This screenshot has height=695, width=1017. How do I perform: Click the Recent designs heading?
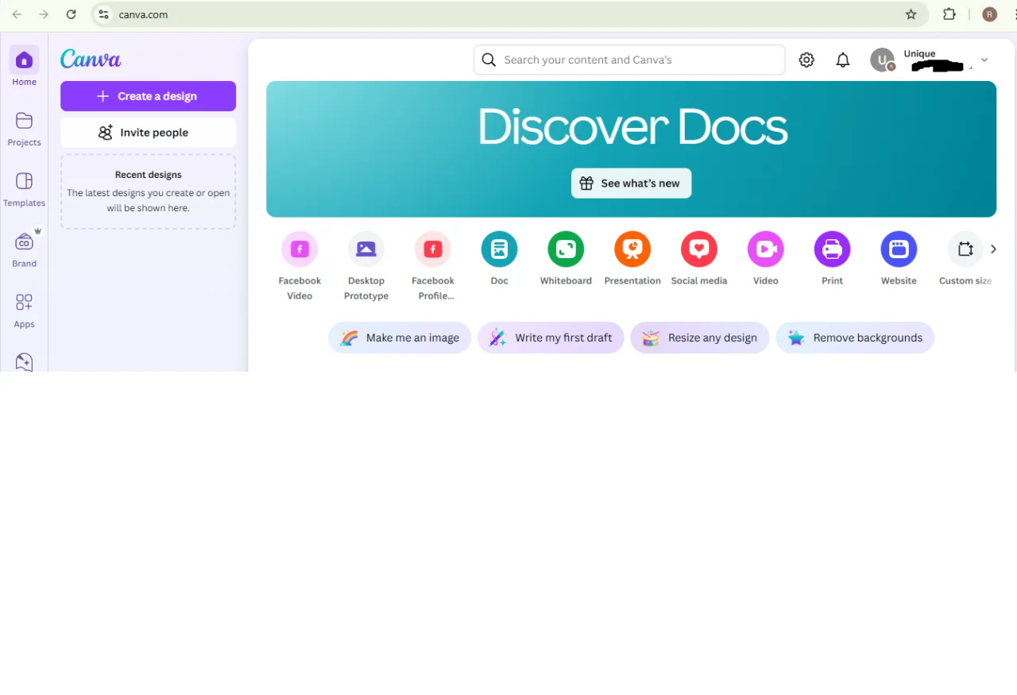(148, 175)
